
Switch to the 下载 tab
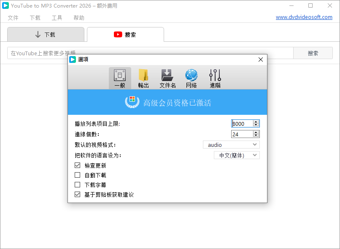tap(46, 35)
